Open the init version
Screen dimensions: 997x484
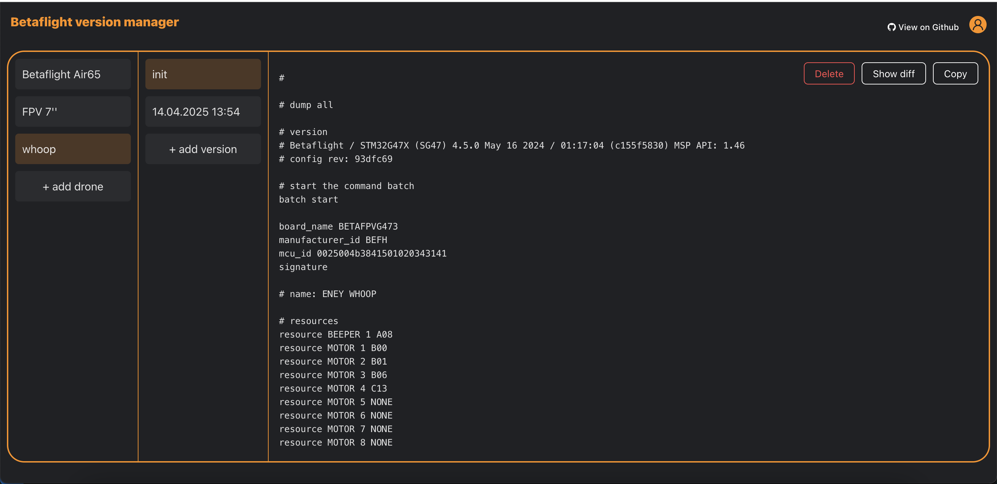coord(203,74)
